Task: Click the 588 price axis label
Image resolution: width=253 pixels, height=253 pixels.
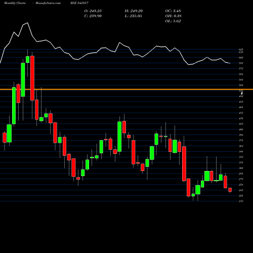Action: [241, 63]
